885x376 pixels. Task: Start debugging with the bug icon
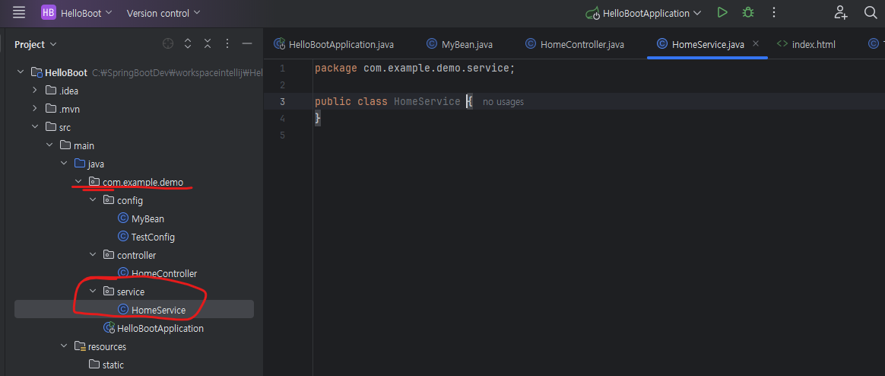pos(748,12)
